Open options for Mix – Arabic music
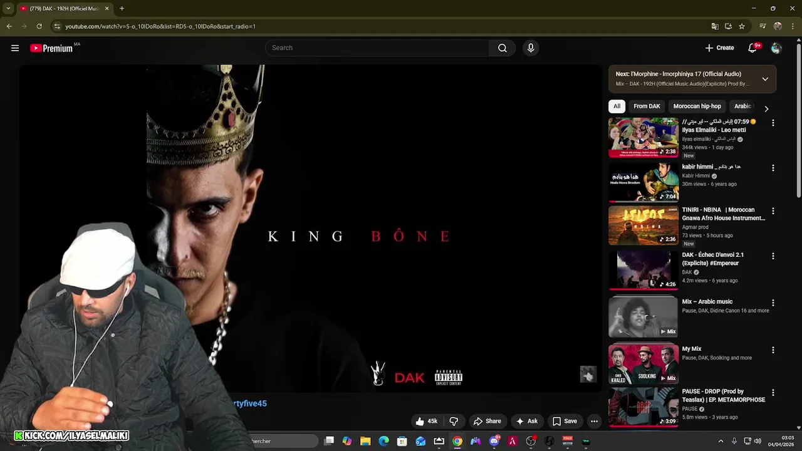 (x=773, y=303)
